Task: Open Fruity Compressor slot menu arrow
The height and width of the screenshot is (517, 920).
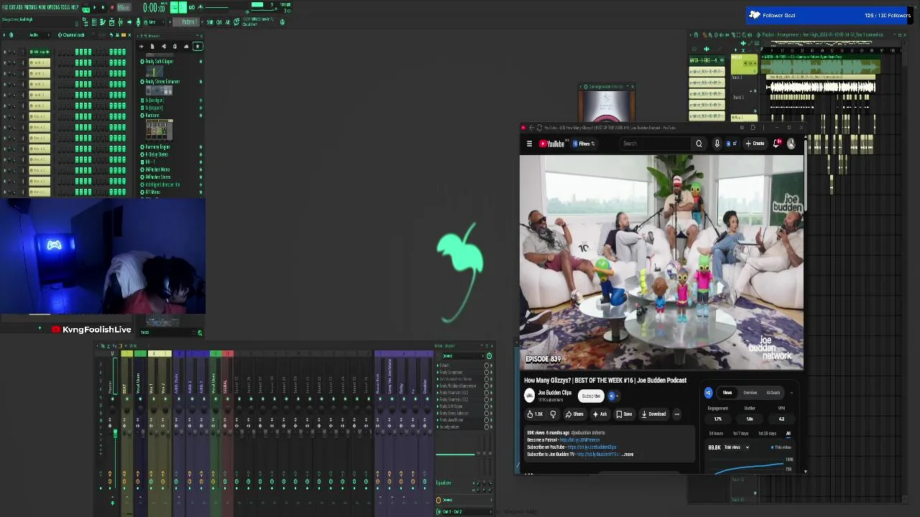Action: tap(438, 373)
